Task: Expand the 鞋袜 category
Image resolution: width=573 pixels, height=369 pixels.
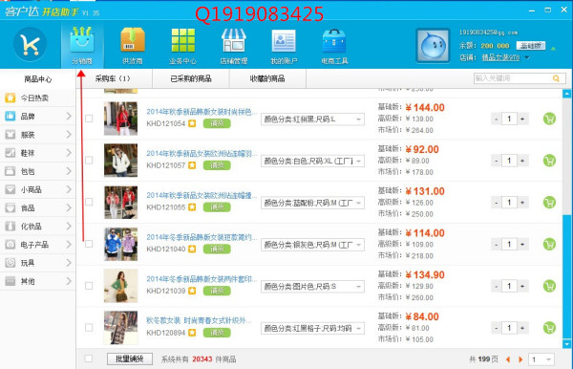Action: pyautogui.click(x=38, y=153)
